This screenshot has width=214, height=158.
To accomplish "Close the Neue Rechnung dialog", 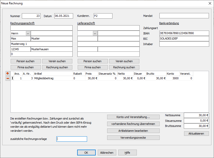I will coord(210,3).
